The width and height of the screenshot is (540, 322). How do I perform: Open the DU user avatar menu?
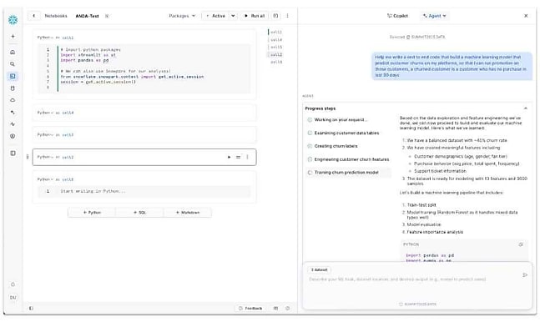click(x=13, y=297)
